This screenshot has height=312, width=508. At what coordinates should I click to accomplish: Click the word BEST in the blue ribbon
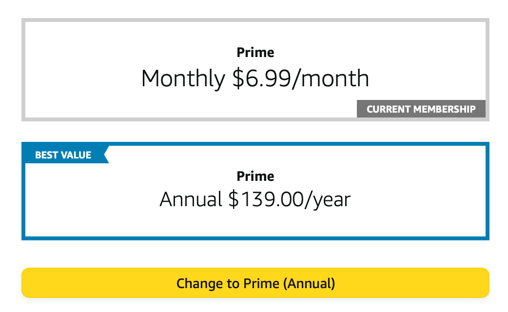click(x=46, y=155)
